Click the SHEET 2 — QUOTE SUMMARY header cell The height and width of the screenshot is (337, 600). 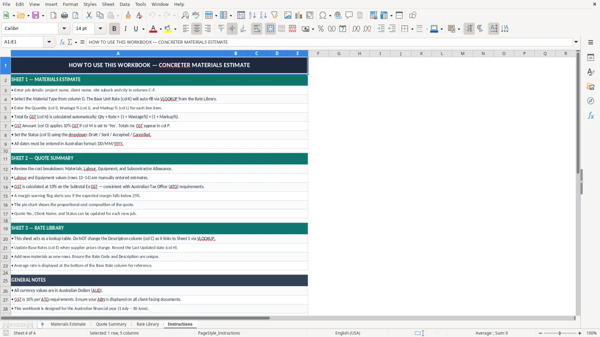click(x=159, y=158)
